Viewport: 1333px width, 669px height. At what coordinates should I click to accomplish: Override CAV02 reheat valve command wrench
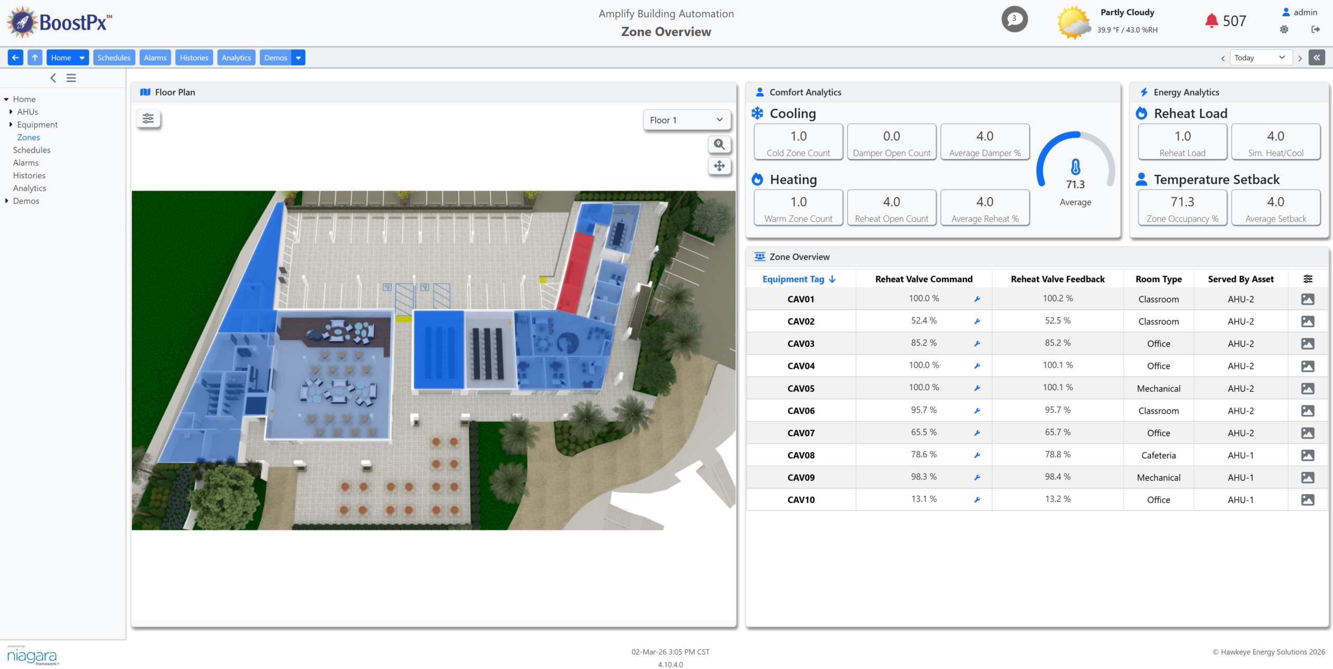point(977,321)
